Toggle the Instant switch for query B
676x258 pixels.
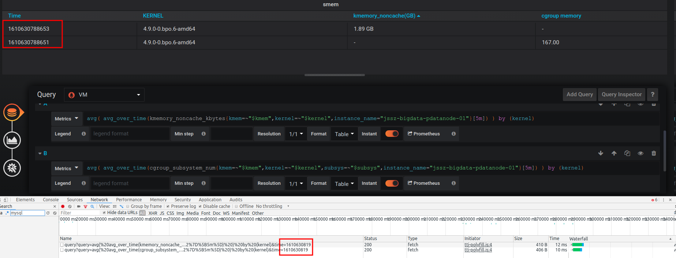point(392,183)
